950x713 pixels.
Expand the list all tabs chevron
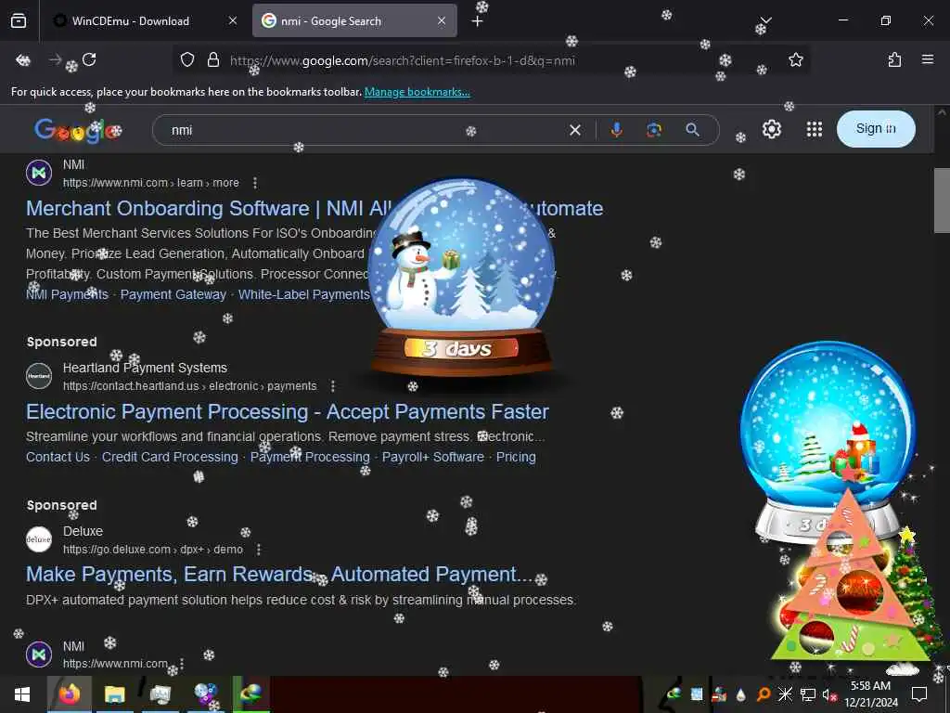[x=765, y=20]
